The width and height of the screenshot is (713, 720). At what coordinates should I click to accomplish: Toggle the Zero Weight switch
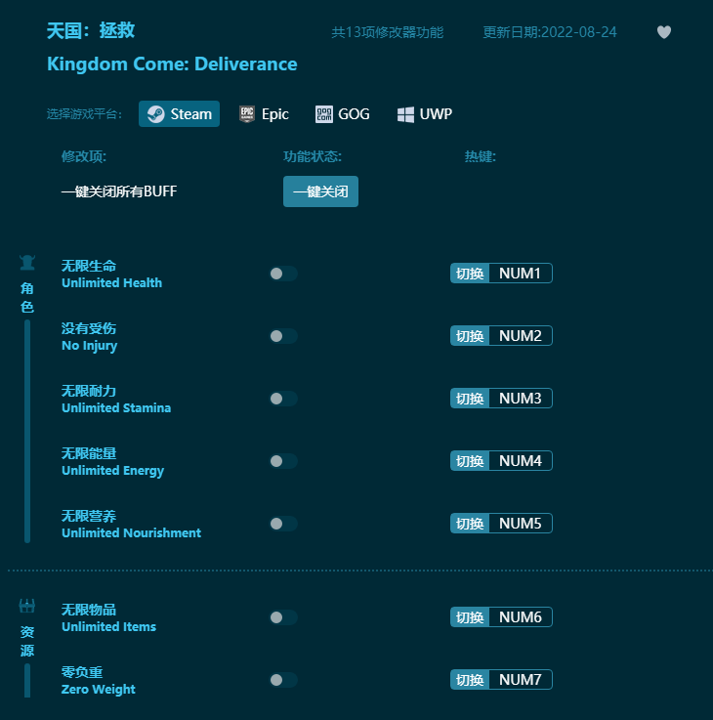pos(283,680)
